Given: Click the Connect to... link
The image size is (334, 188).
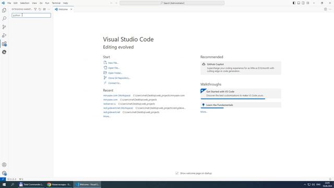Looking at the screenshot, I should [x=114, y=83].
